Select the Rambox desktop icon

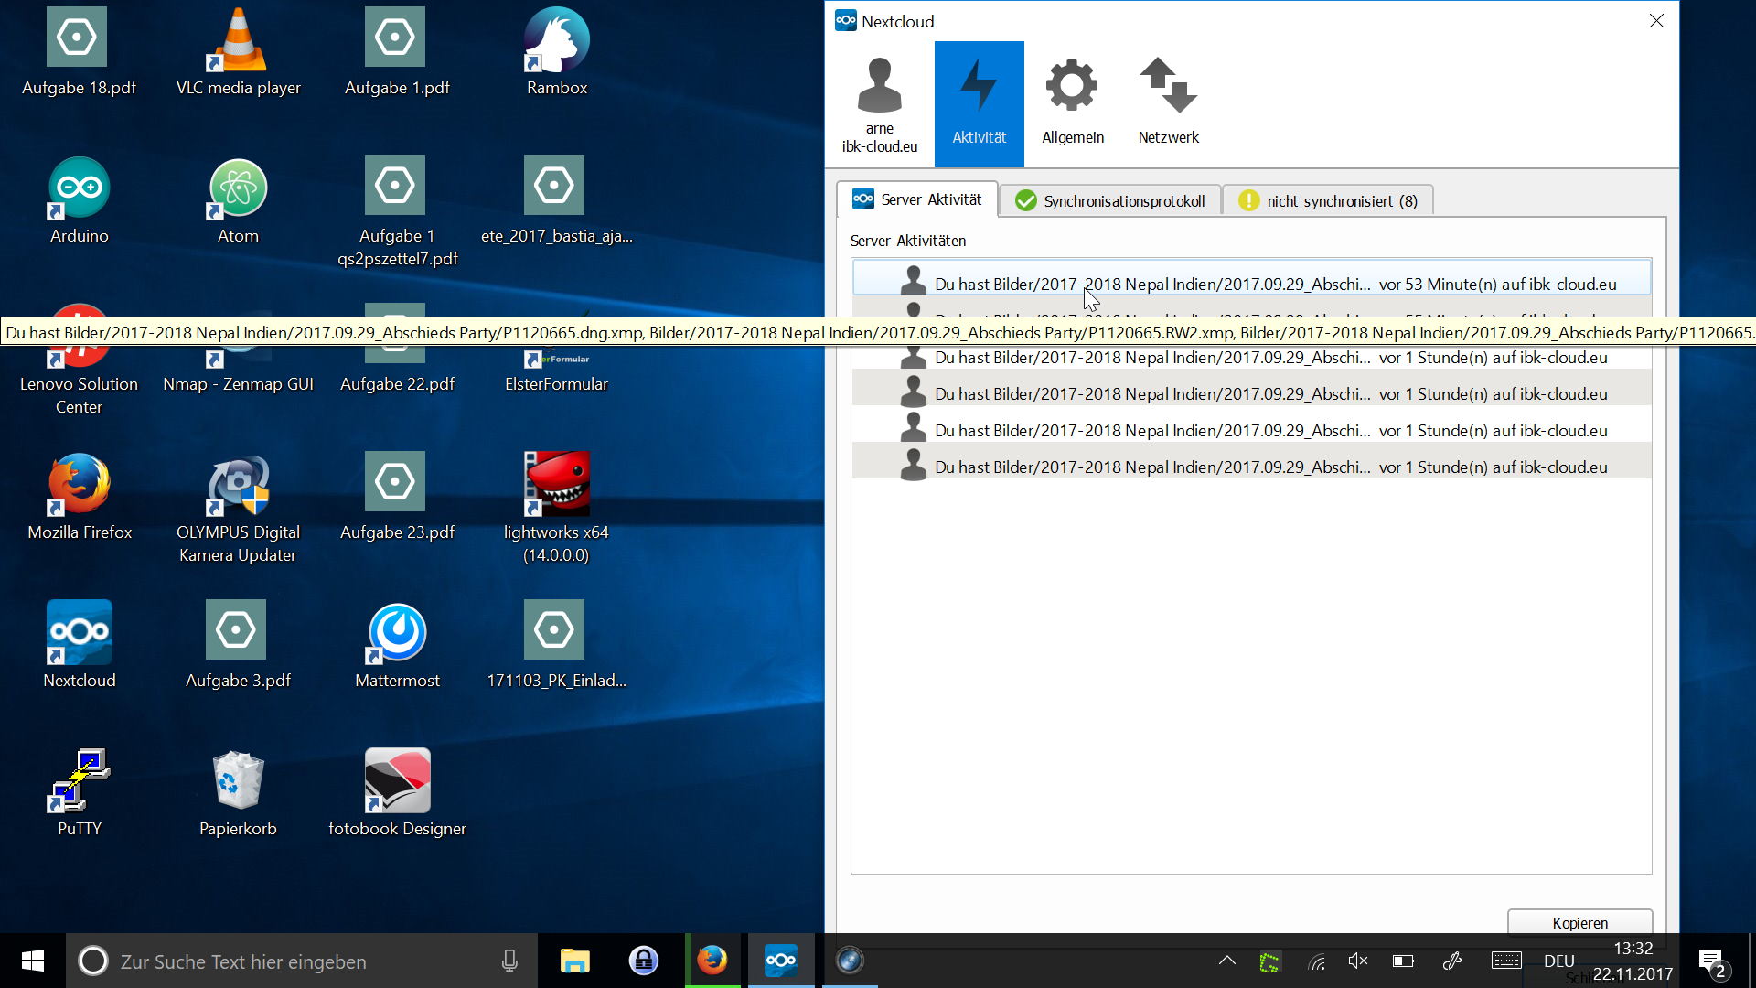tap(557, 53)
